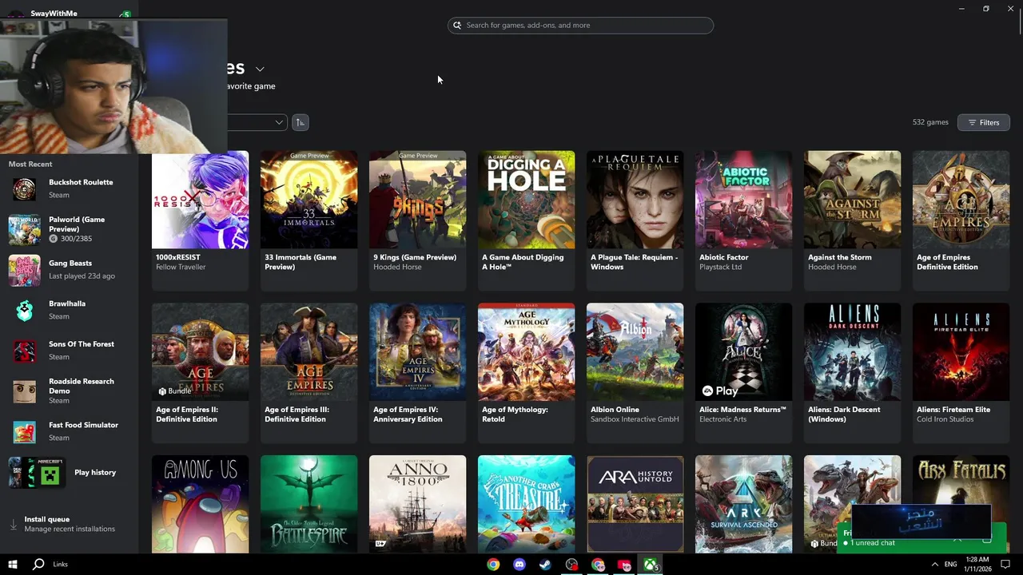Screen dimensions: 1023x575
Task: Open A Plague Tale: Requiem tile
Action: click(x=635, y=220)
